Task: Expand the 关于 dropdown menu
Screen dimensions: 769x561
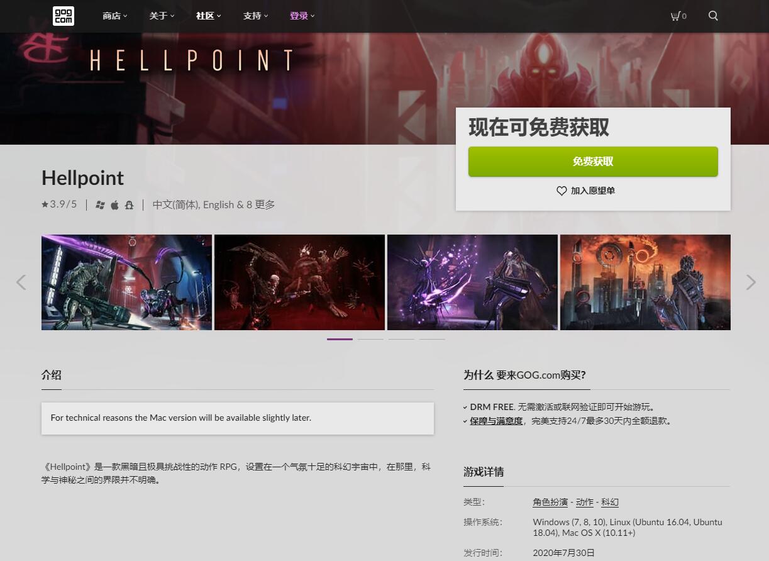Action: 162,16
